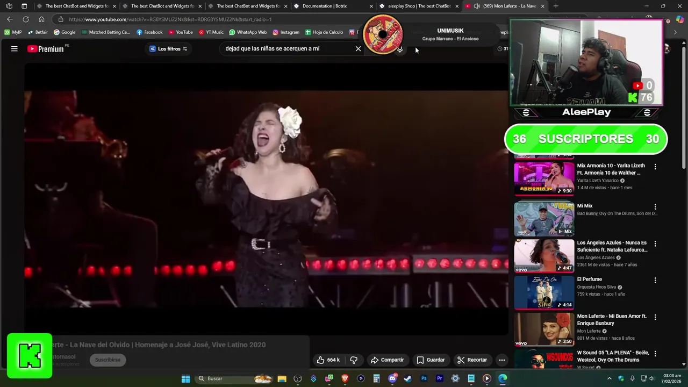Open options for W Sound 05 video
688x387 pixels.
[x=655, y=354]
